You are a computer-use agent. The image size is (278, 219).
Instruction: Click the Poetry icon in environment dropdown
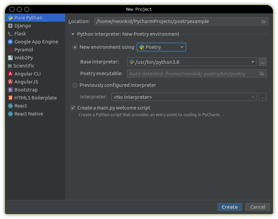click(x=142, y=47)
